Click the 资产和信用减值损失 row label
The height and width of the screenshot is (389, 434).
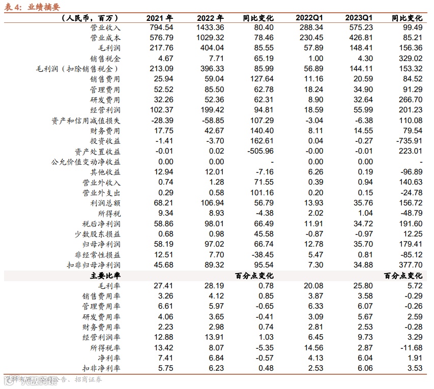coord(86,121)
